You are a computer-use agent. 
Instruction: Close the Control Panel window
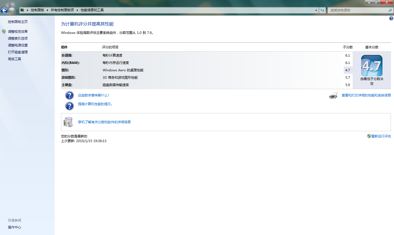point(387,2)
